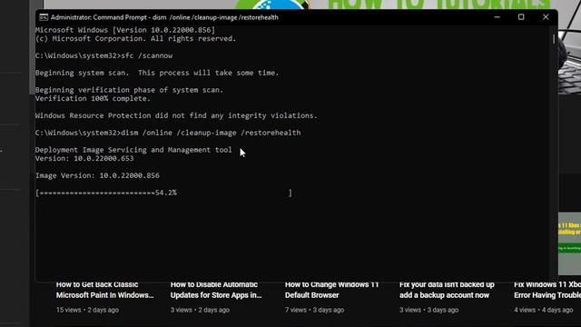This screenshot has height=327, width=581.
Task: Click '(c) Microsoft Corporation. All rights reserved.' line
Action: click(x=135, y=38)
